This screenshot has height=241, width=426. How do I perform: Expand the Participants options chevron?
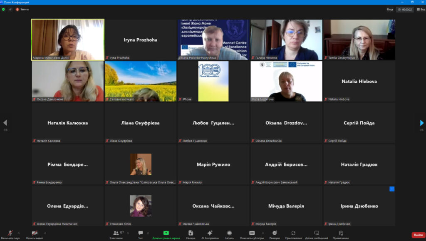click(x=128, y=233)
